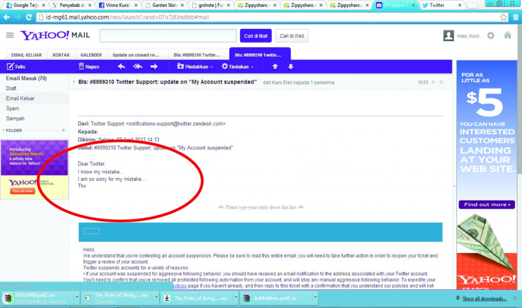Click the line 'I know my mistake...'
This screenshot has height=308, width=522.
click(101, 172)
